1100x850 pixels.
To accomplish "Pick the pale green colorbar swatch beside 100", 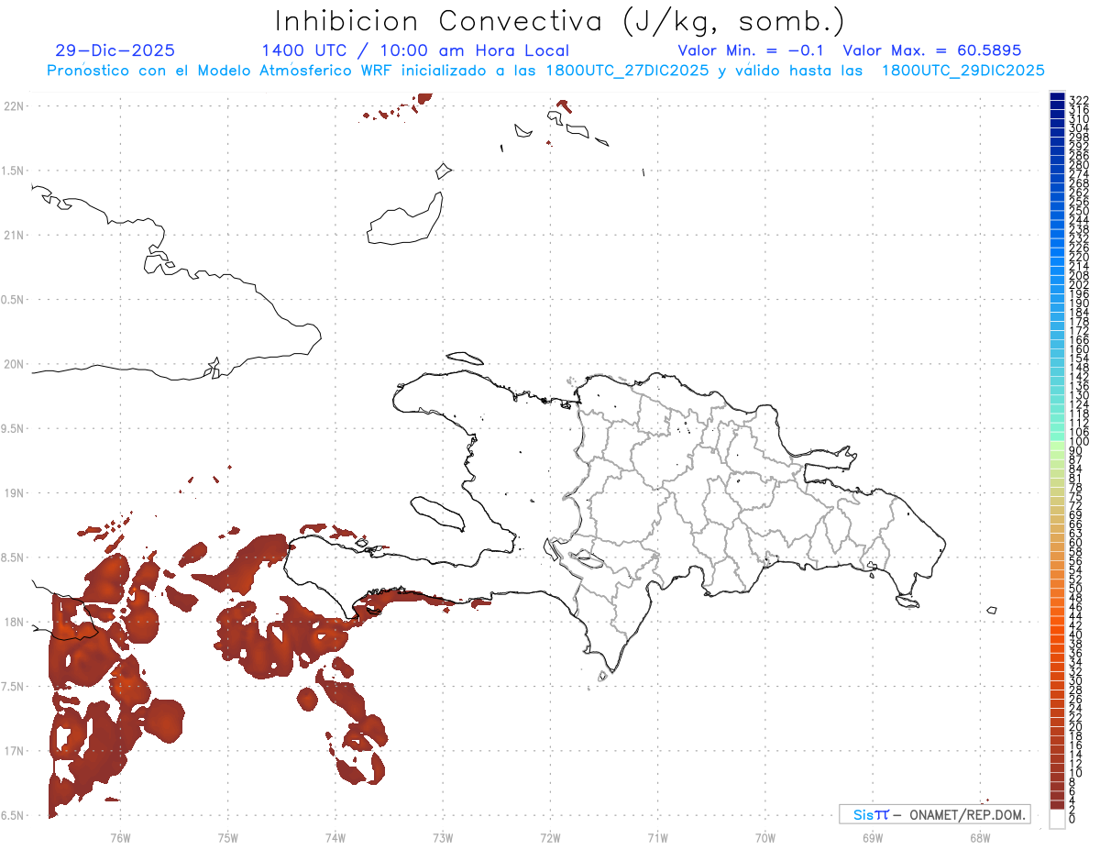I will coord(1057,447).
